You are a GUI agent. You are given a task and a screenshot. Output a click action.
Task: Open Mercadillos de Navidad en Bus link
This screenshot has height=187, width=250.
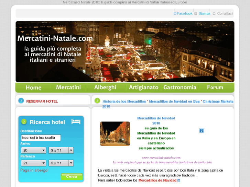point(174,101)
